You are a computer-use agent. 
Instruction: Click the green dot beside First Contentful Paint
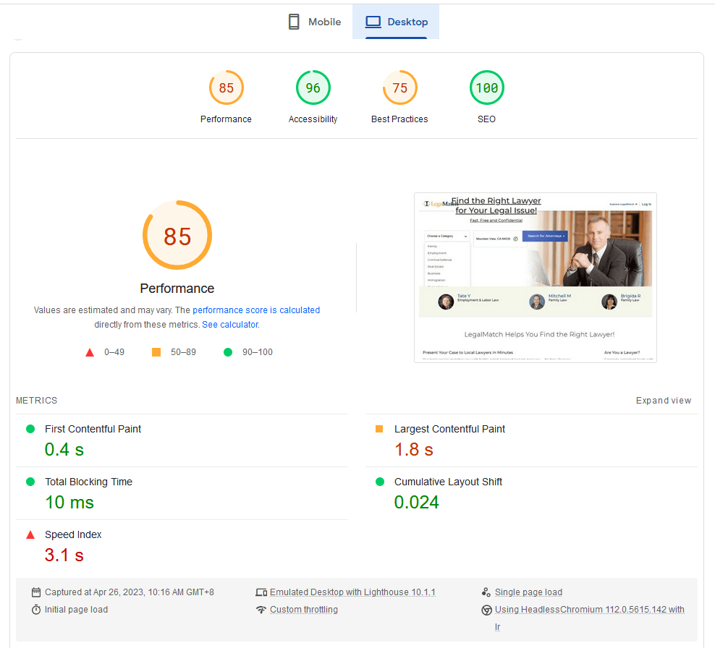point(30,428)
